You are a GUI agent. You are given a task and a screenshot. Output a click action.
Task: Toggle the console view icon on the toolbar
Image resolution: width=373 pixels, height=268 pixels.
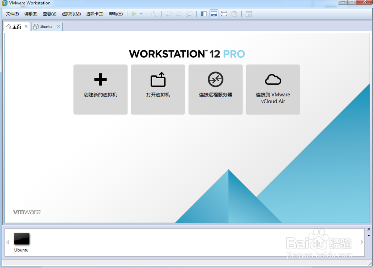[214, 14]
